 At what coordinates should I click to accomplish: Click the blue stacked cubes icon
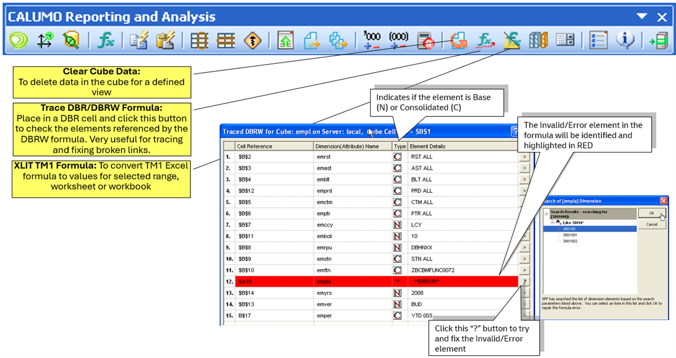(x=337, y=40)
